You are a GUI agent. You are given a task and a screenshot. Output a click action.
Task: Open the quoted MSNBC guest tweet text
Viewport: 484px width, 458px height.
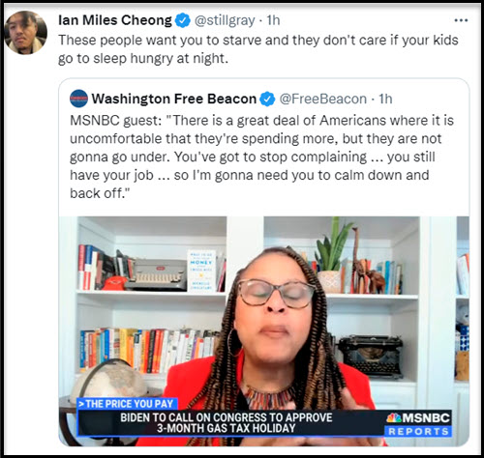[x=261, y=157]
